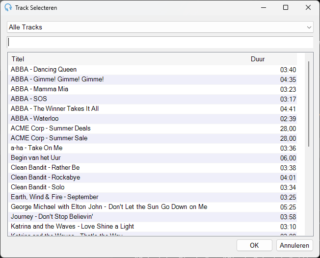Click duration 03:25 of September
320x258 pixels.
tap(288, 198)
